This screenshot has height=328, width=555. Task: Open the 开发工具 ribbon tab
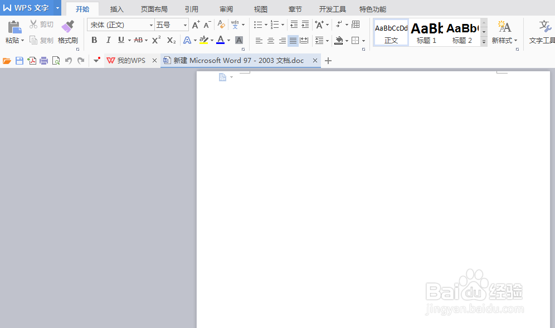[x=332, y=9]
